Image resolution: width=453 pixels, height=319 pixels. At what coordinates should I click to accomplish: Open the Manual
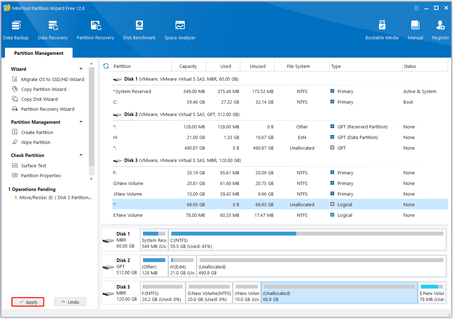(x=415, y=30)
